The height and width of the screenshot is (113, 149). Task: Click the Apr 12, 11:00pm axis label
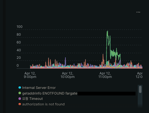coord(105,75)
